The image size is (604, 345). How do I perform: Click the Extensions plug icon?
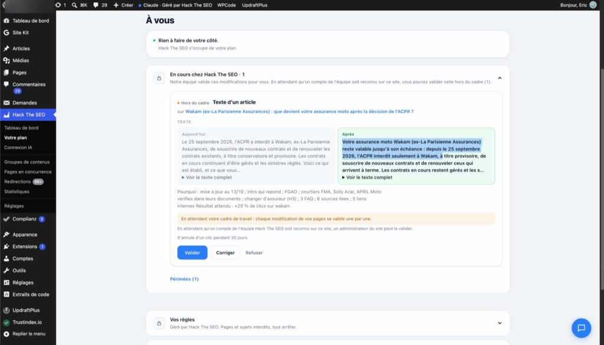click(6, 247)
